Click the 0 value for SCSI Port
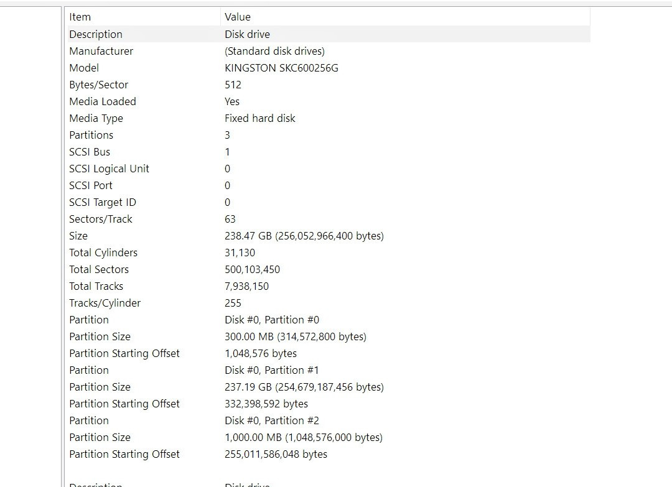The width and height of the screenshot is (672, 487). pyautogui.click(x=227, y=185)
